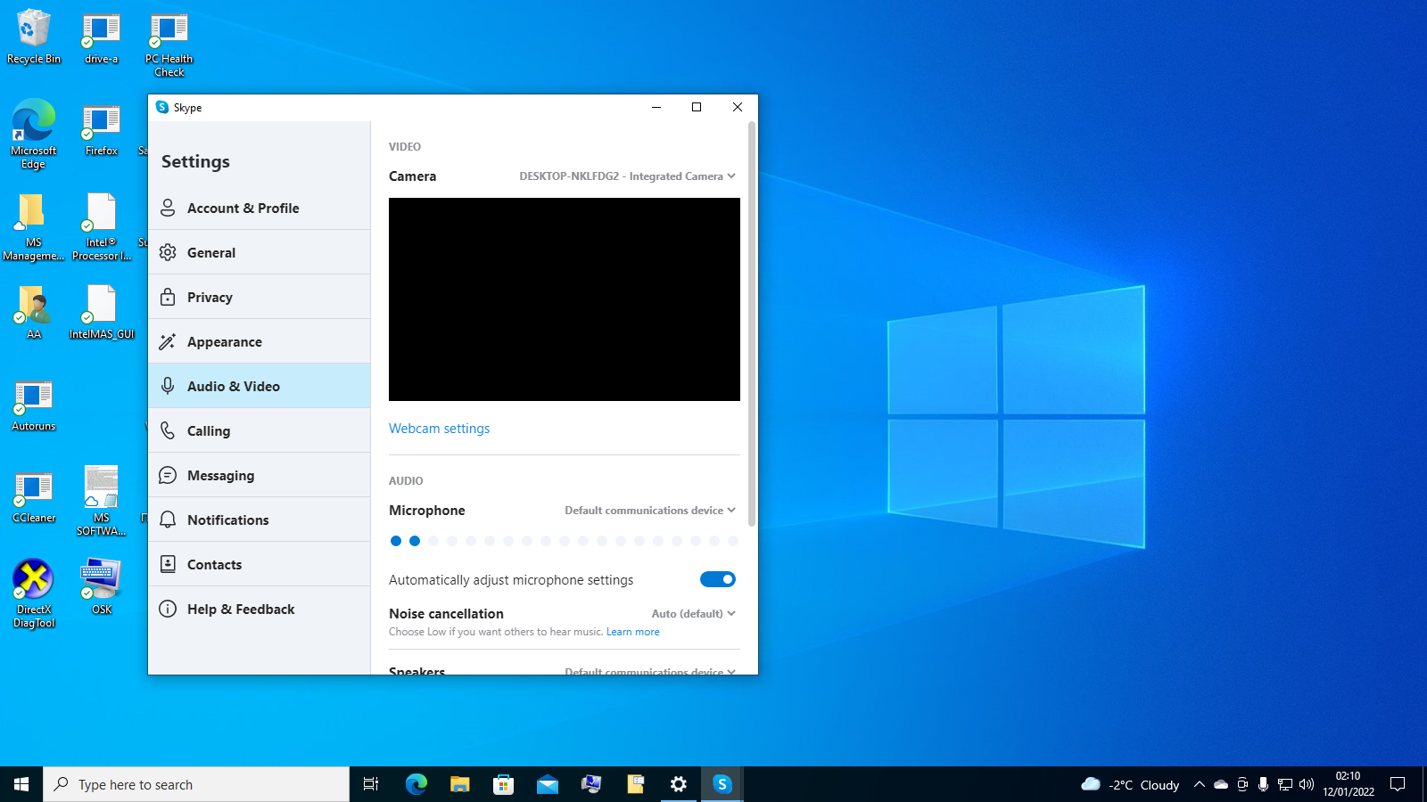Switch to the Audio & Video settings tab
This screenshot has height=802, width=1427.
(259, 386)
